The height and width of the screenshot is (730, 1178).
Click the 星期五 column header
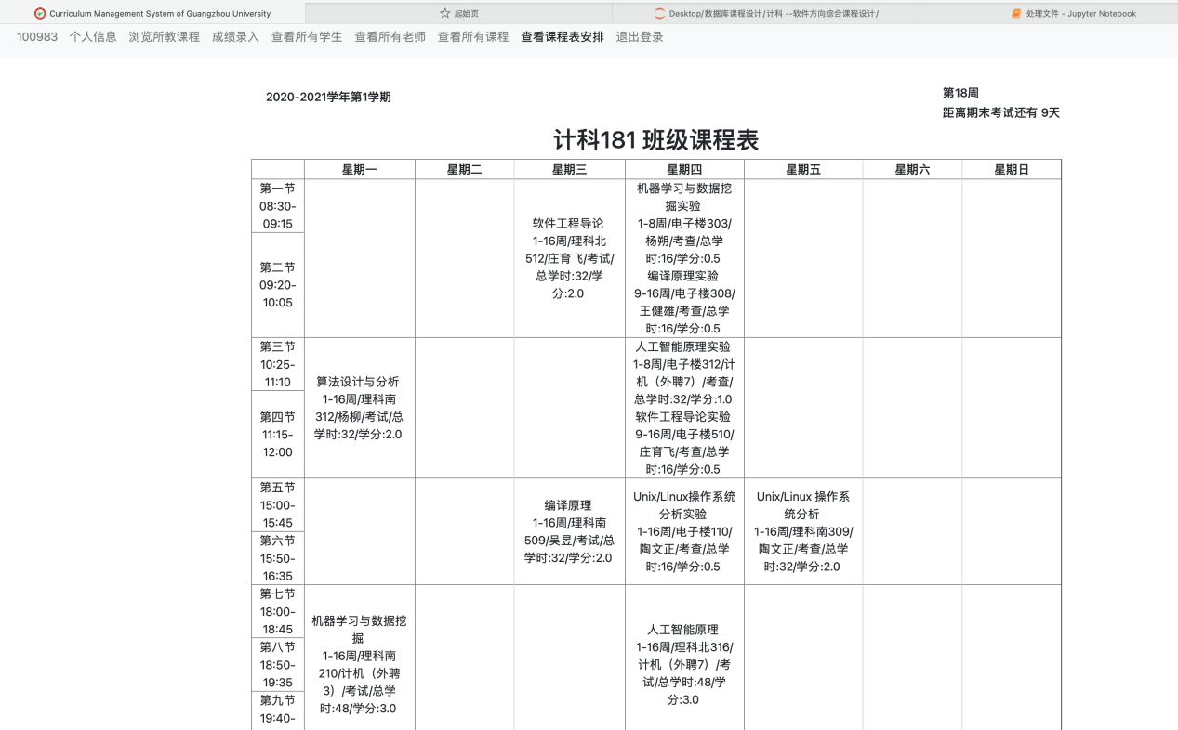tap(803, 169)
